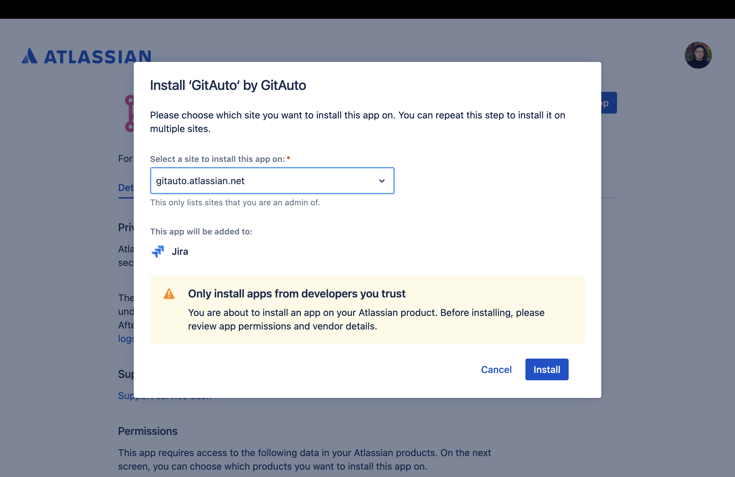Open the user profile avatar
The width and height of the screenshot is (735, 477).
point(698,55)
